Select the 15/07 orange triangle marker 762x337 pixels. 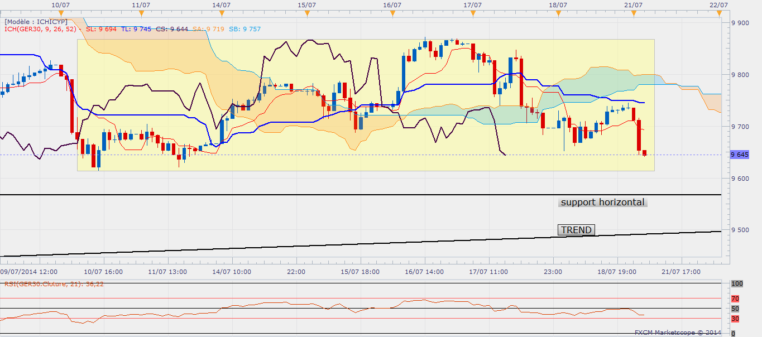307,12
